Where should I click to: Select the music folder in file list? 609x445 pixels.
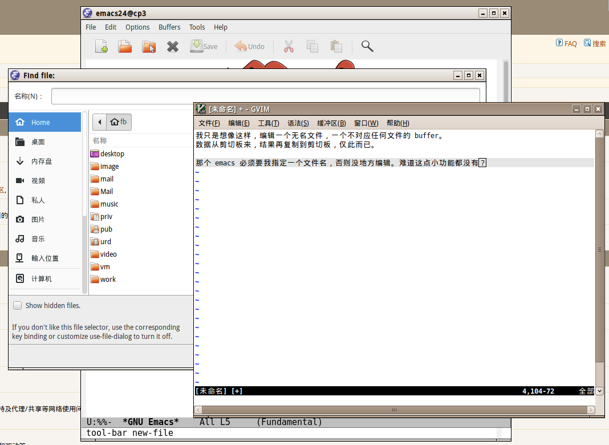coord(104,204)
